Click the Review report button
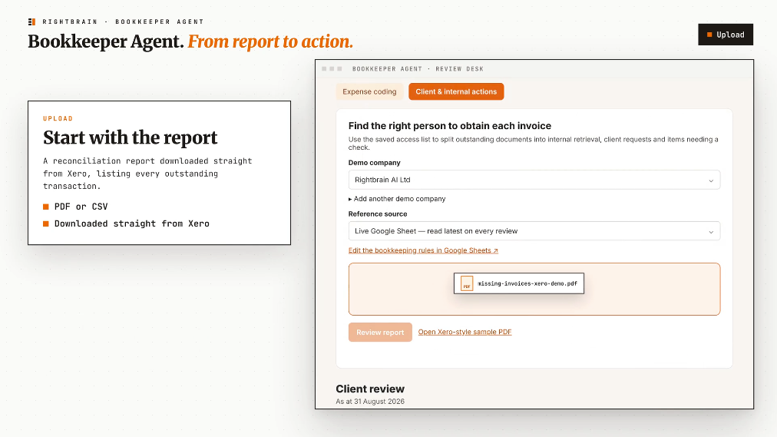The image size is (777, 437). tap(380, 333)
